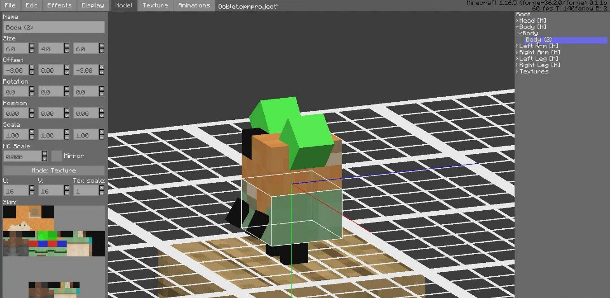Increase MC Scale with its up arrow
The height and width of the screenshot is (298, 610).
click(x=44, y=153)
